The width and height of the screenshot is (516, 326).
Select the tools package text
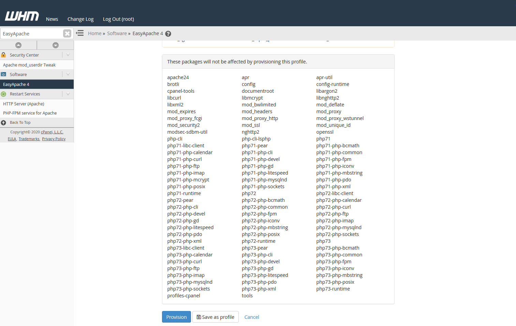click(x=247, y=296)
